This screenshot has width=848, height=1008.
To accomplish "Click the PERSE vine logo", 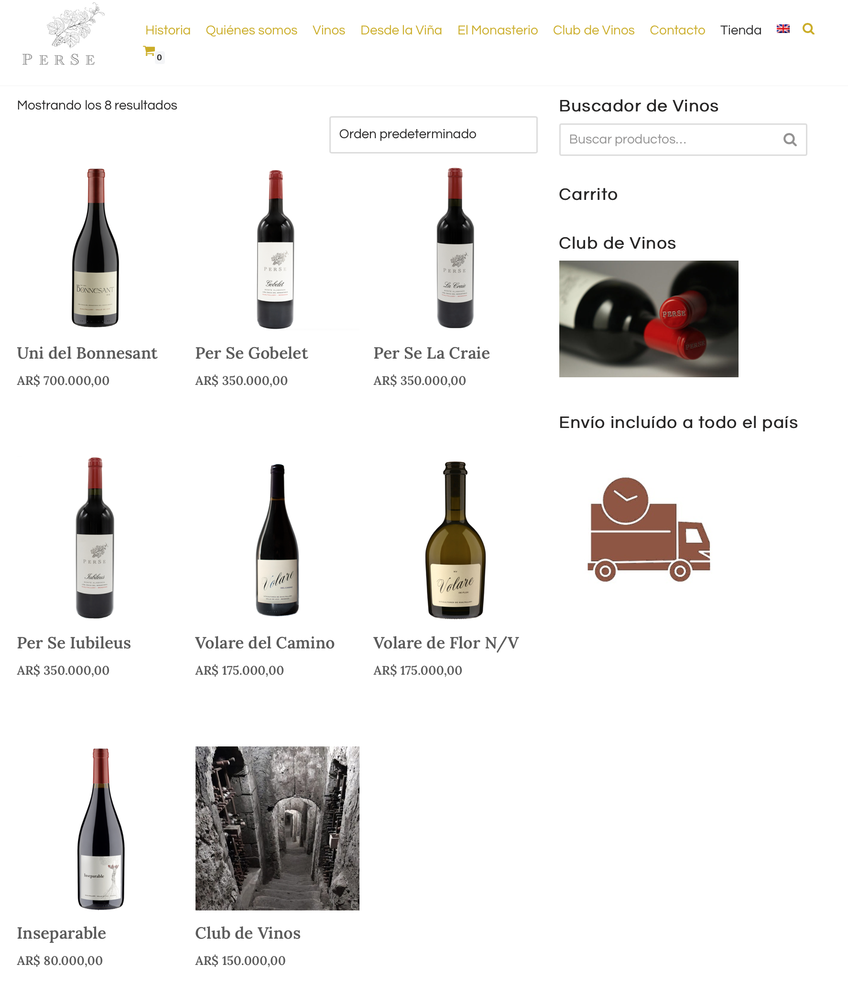I will click(63, 34).
